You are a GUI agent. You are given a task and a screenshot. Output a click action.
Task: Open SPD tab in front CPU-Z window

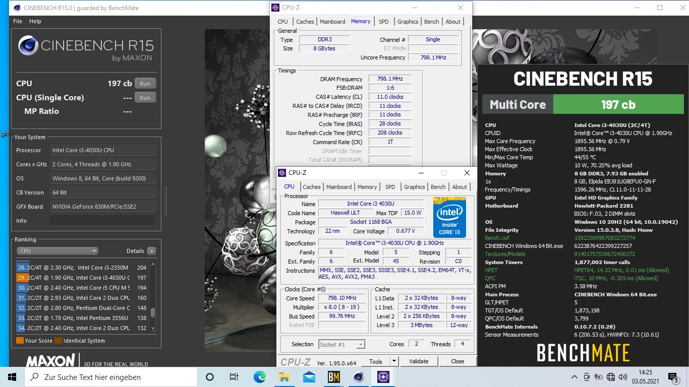pos(390,187)
